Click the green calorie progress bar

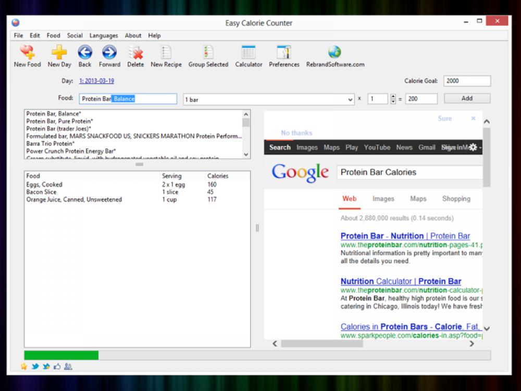coord(61,355)
